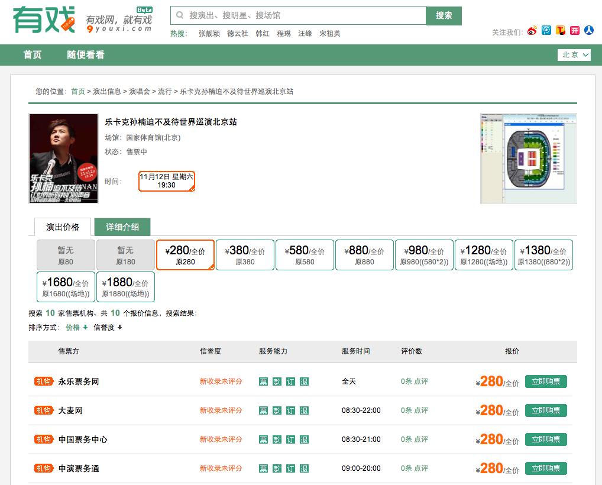
Task: Click the 订 service icon for 永乐票务网
Action: 290,381
